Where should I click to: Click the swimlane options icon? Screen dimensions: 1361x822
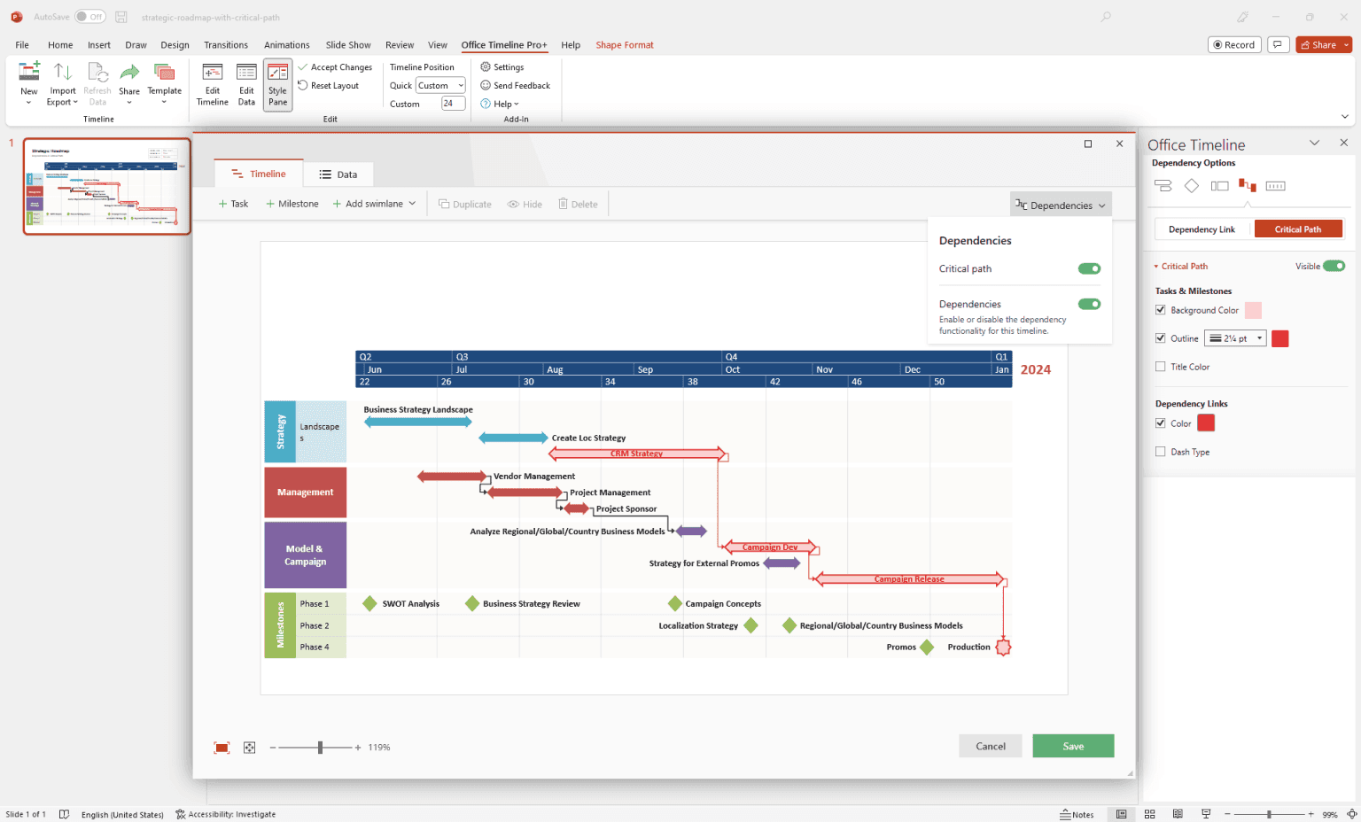[1220, 185]
